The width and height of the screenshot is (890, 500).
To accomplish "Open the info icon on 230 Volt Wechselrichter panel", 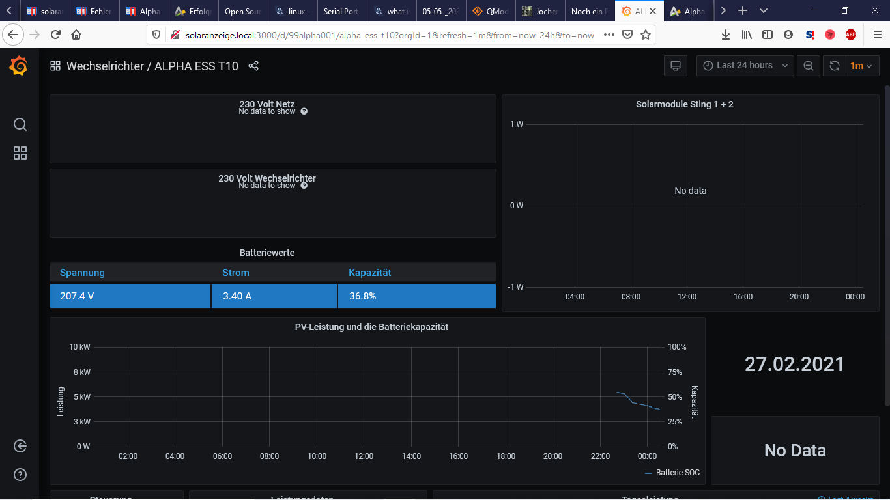I will coord(304,186).
